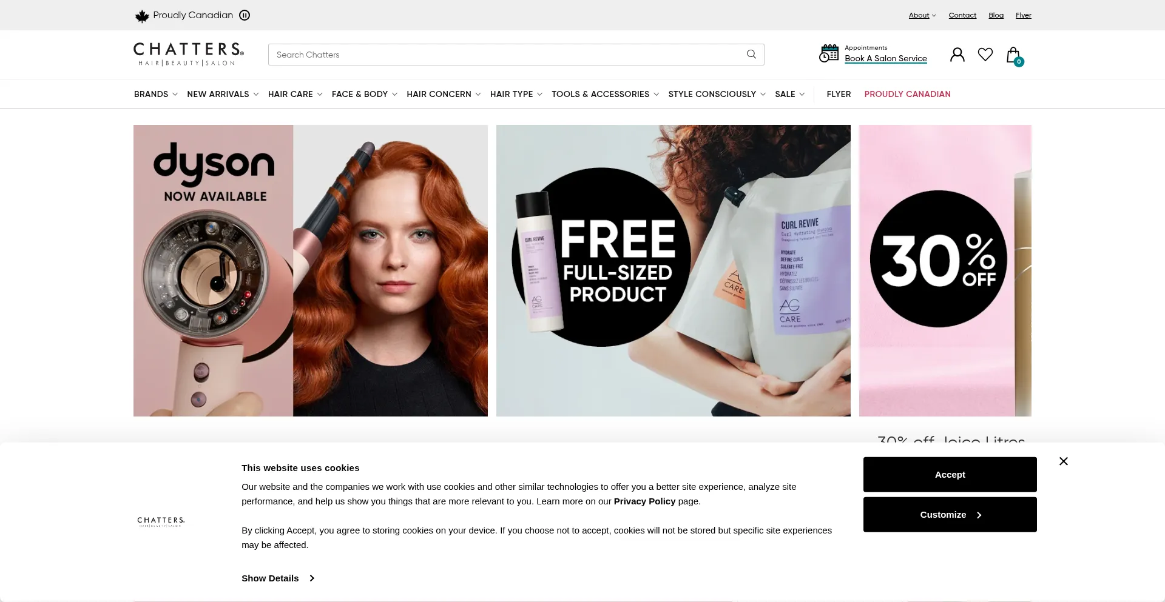Dismiss the cookie banner with X
The width and height of the screenshot is (1165, 602).
click(1063, 461)
